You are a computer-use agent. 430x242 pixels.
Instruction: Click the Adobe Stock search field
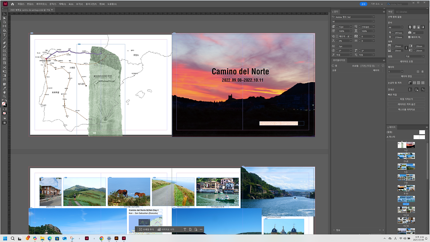[398, 4]
